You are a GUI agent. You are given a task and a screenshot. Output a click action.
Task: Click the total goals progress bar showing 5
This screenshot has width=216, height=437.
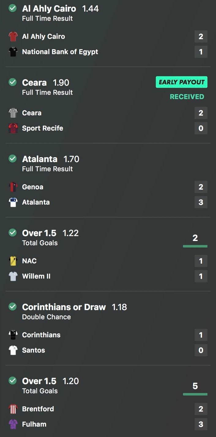[195, 394]
